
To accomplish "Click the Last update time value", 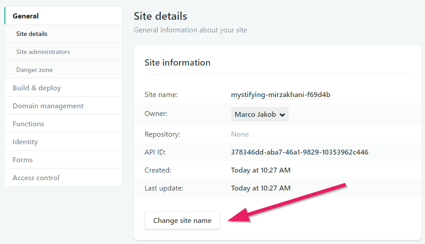I will (x=261, y=188).
